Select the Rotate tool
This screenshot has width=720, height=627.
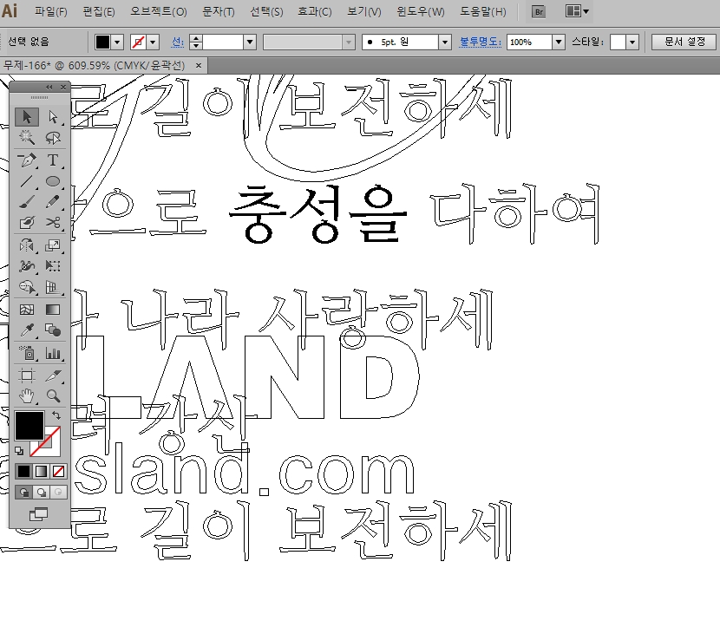[27, 245]
